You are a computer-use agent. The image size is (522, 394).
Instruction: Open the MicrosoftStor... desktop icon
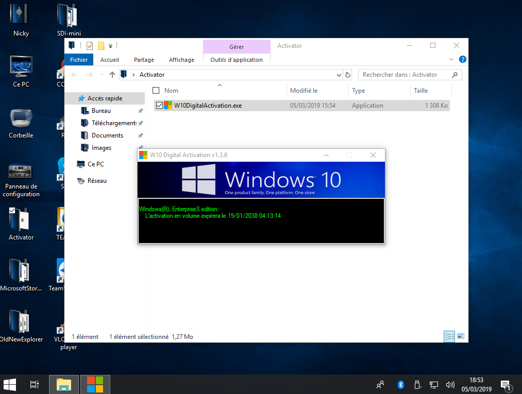point(21,275)
